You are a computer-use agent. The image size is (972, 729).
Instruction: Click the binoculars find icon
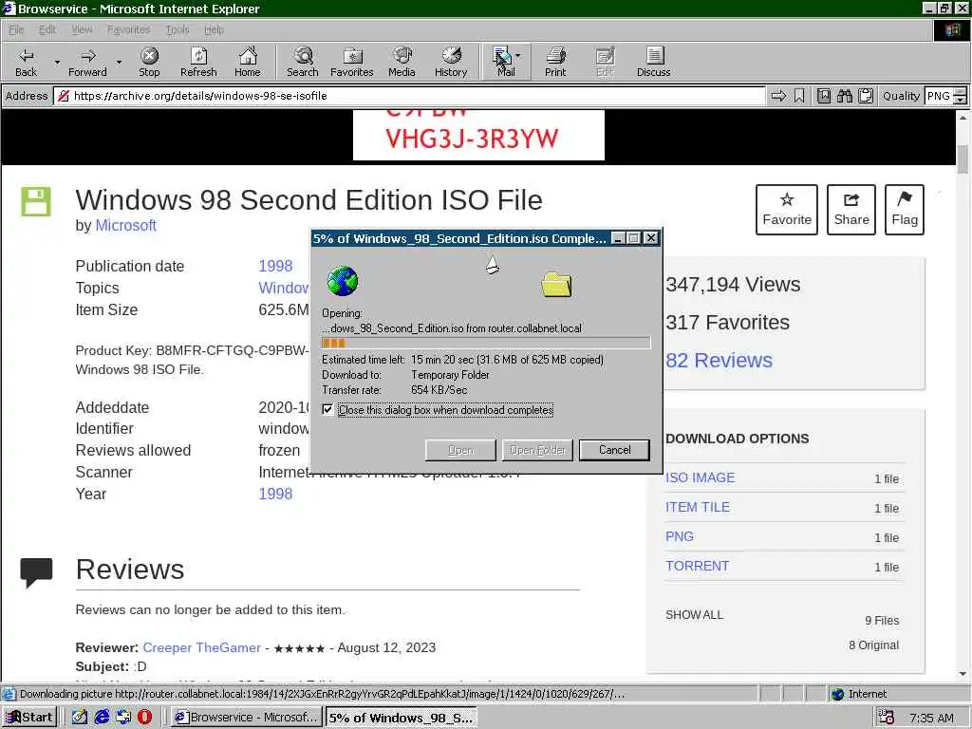845,96
